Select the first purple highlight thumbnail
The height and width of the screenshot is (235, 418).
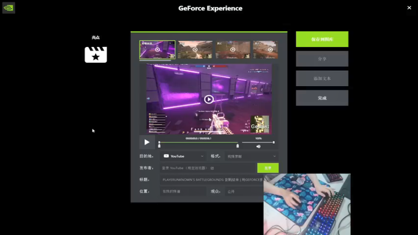[157, 50]
